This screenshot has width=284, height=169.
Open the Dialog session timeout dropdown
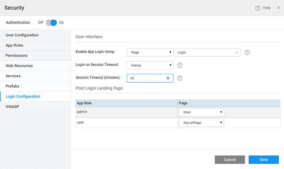[150, 65]
